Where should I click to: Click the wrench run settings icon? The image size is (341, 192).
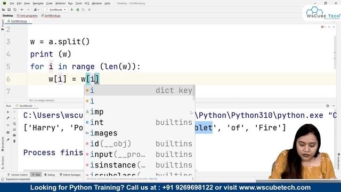pos(8,118)
